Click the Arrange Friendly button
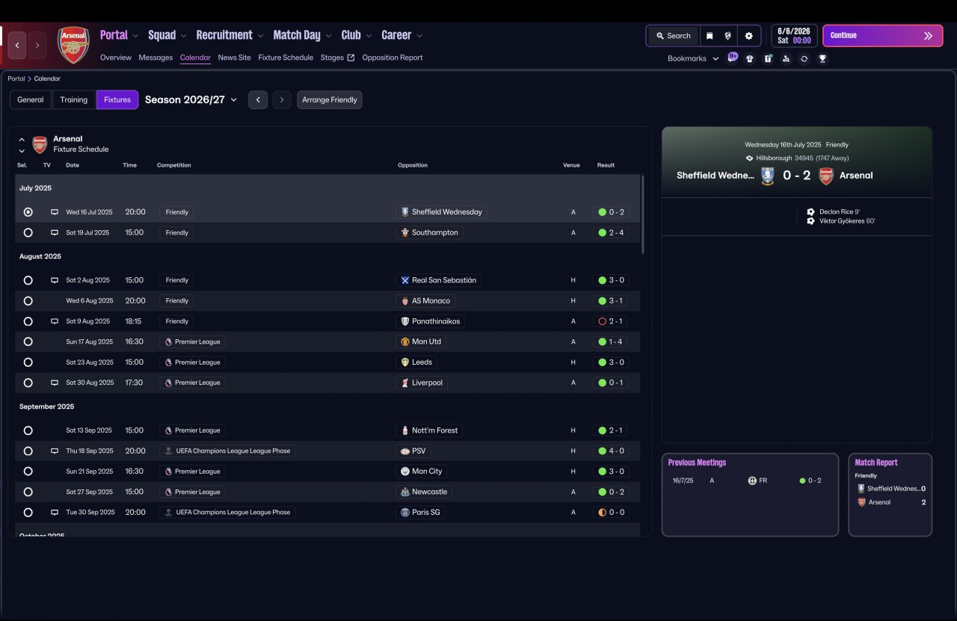Screen dimensions: 957x621 pyautogui.click(x=329, y=99)
